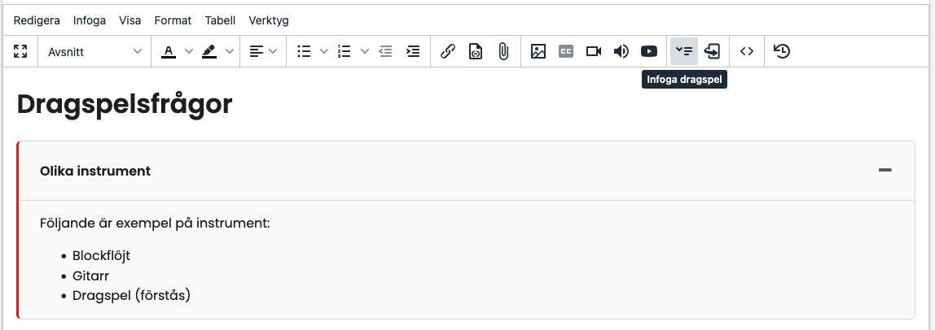
Task: Apply the highlight background color
Action: pyautogui.click(x=209, y=51)
